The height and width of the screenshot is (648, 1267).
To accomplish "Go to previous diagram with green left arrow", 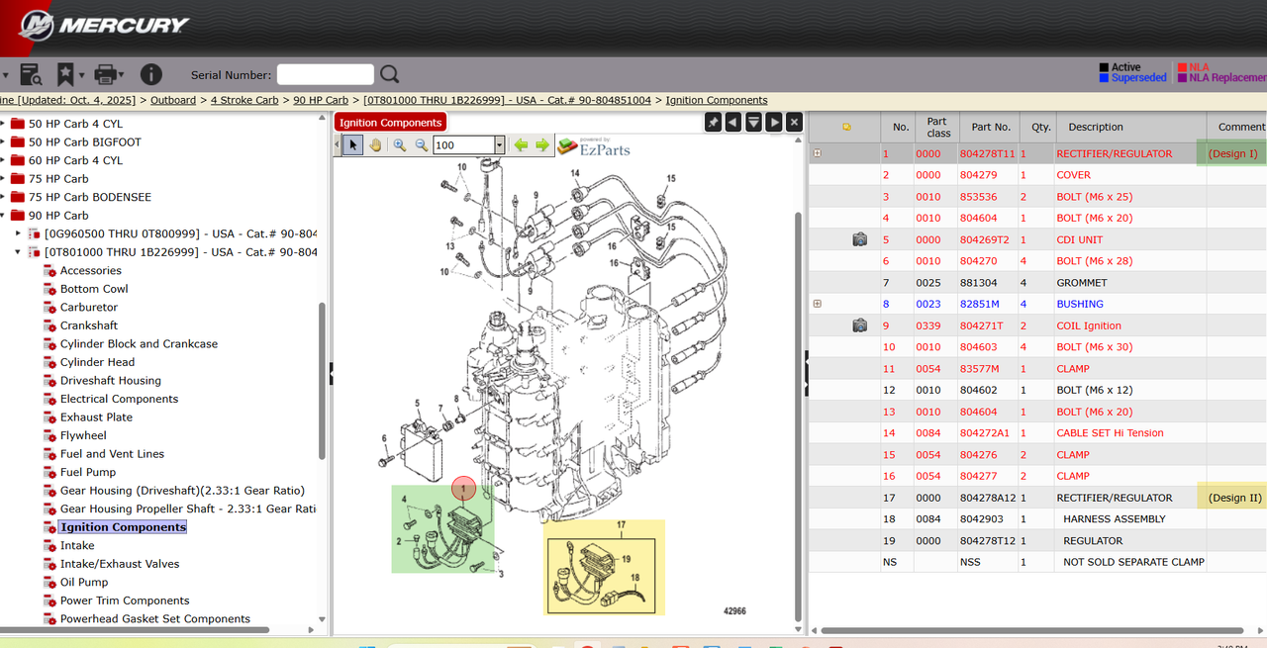I will pos(521,144).
